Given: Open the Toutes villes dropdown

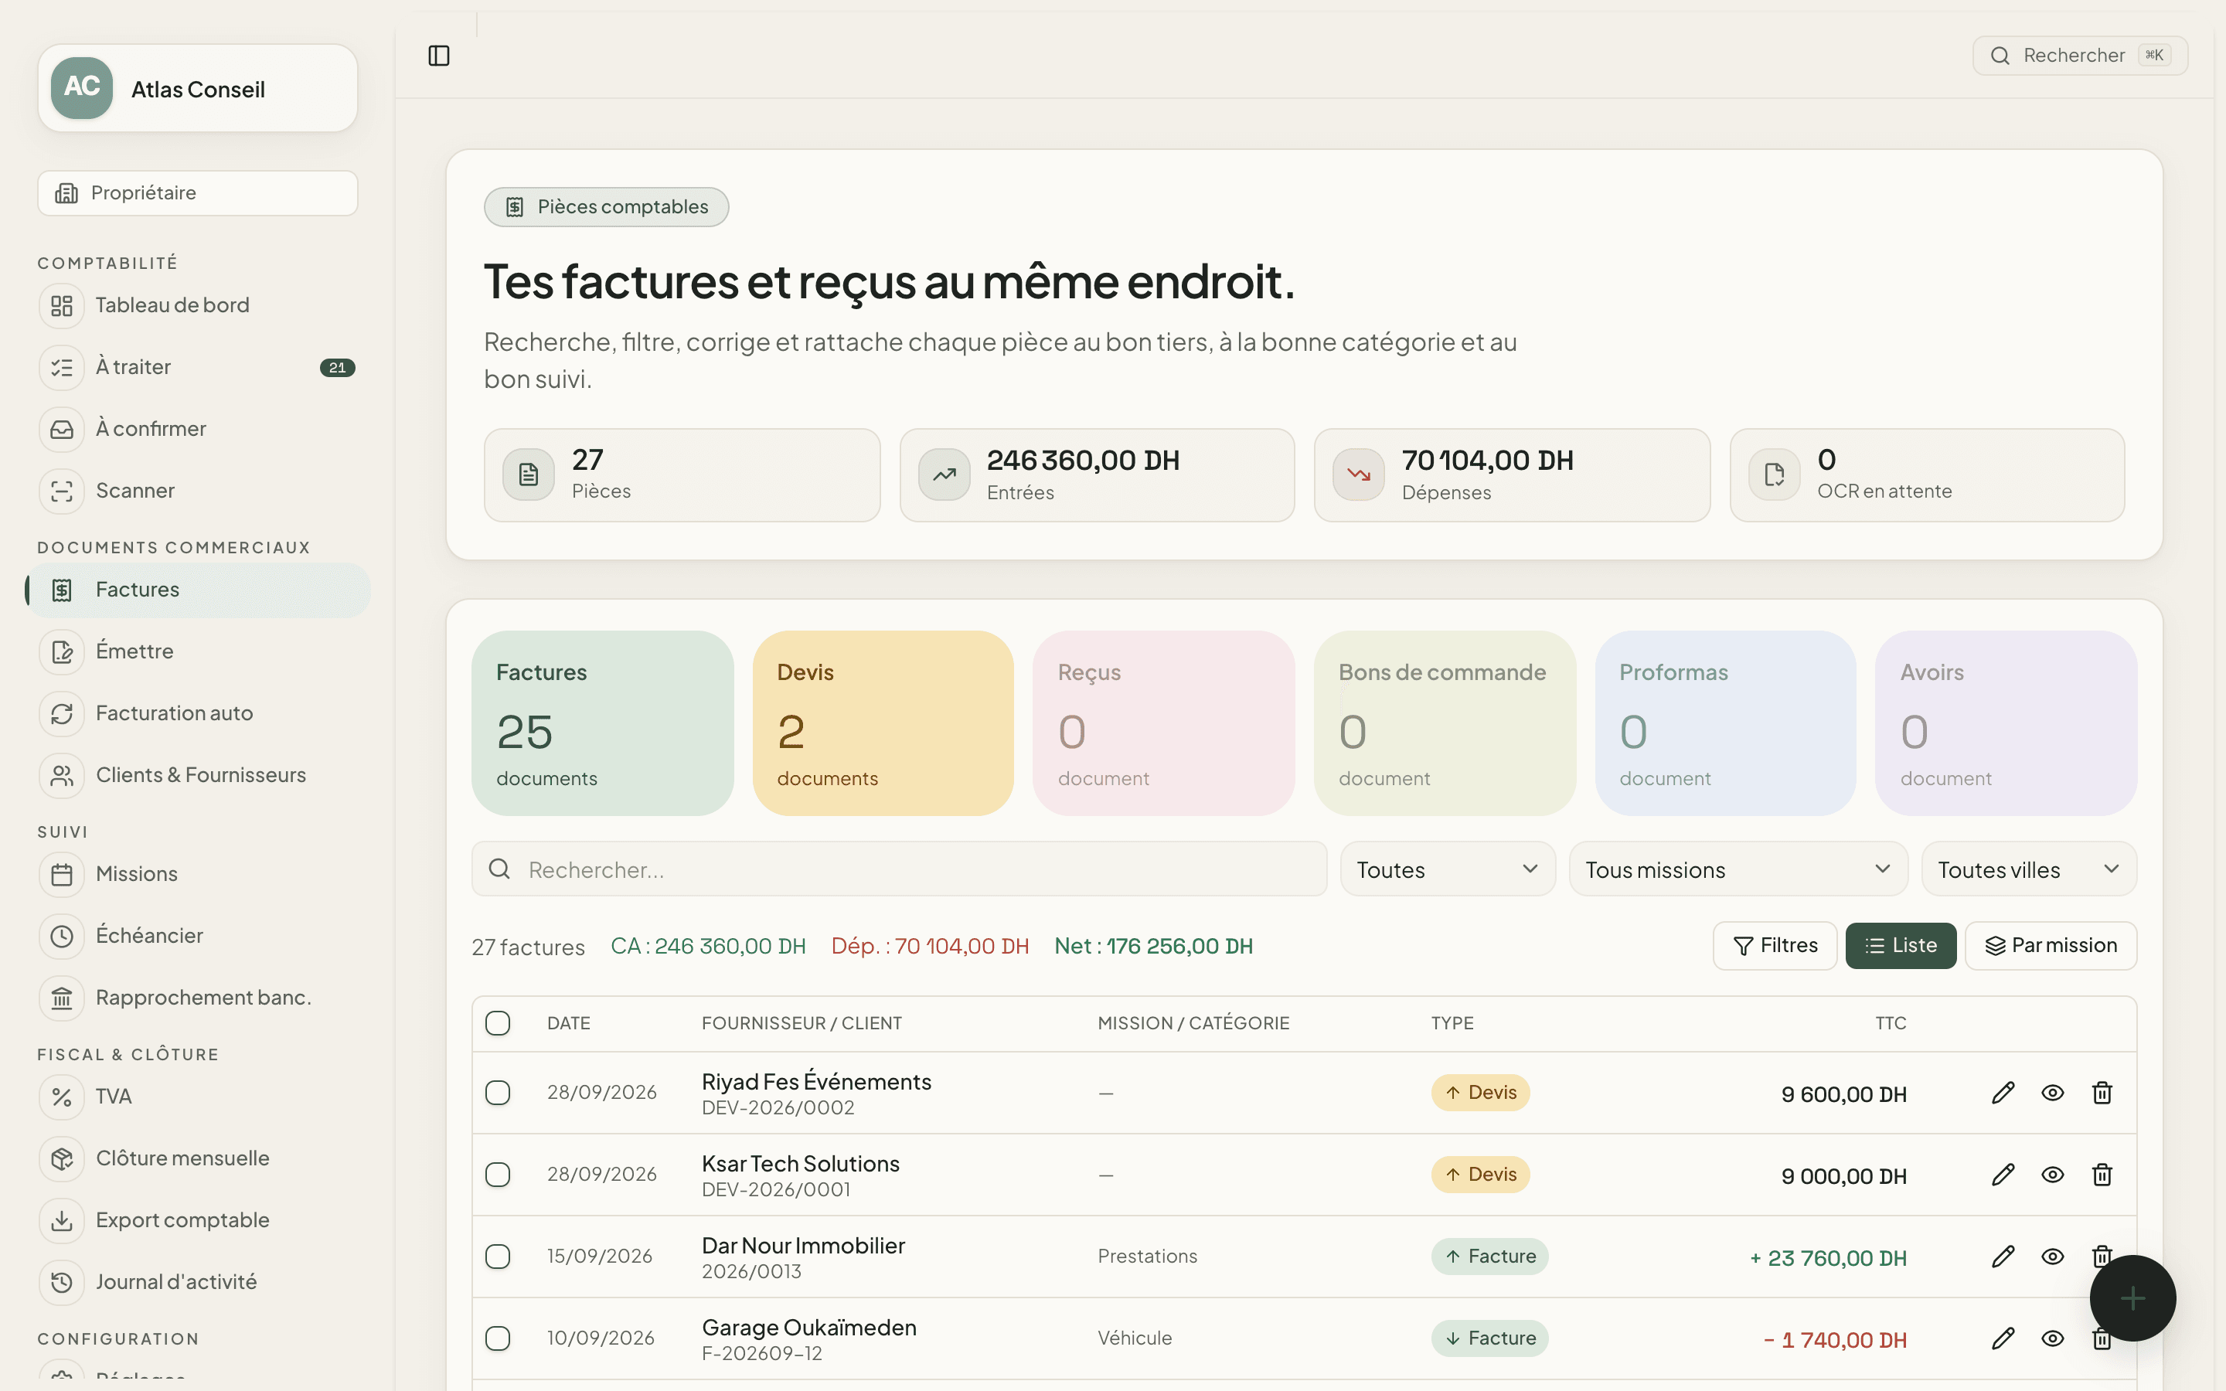Looking at the screenshot, I should [2028, 869].
